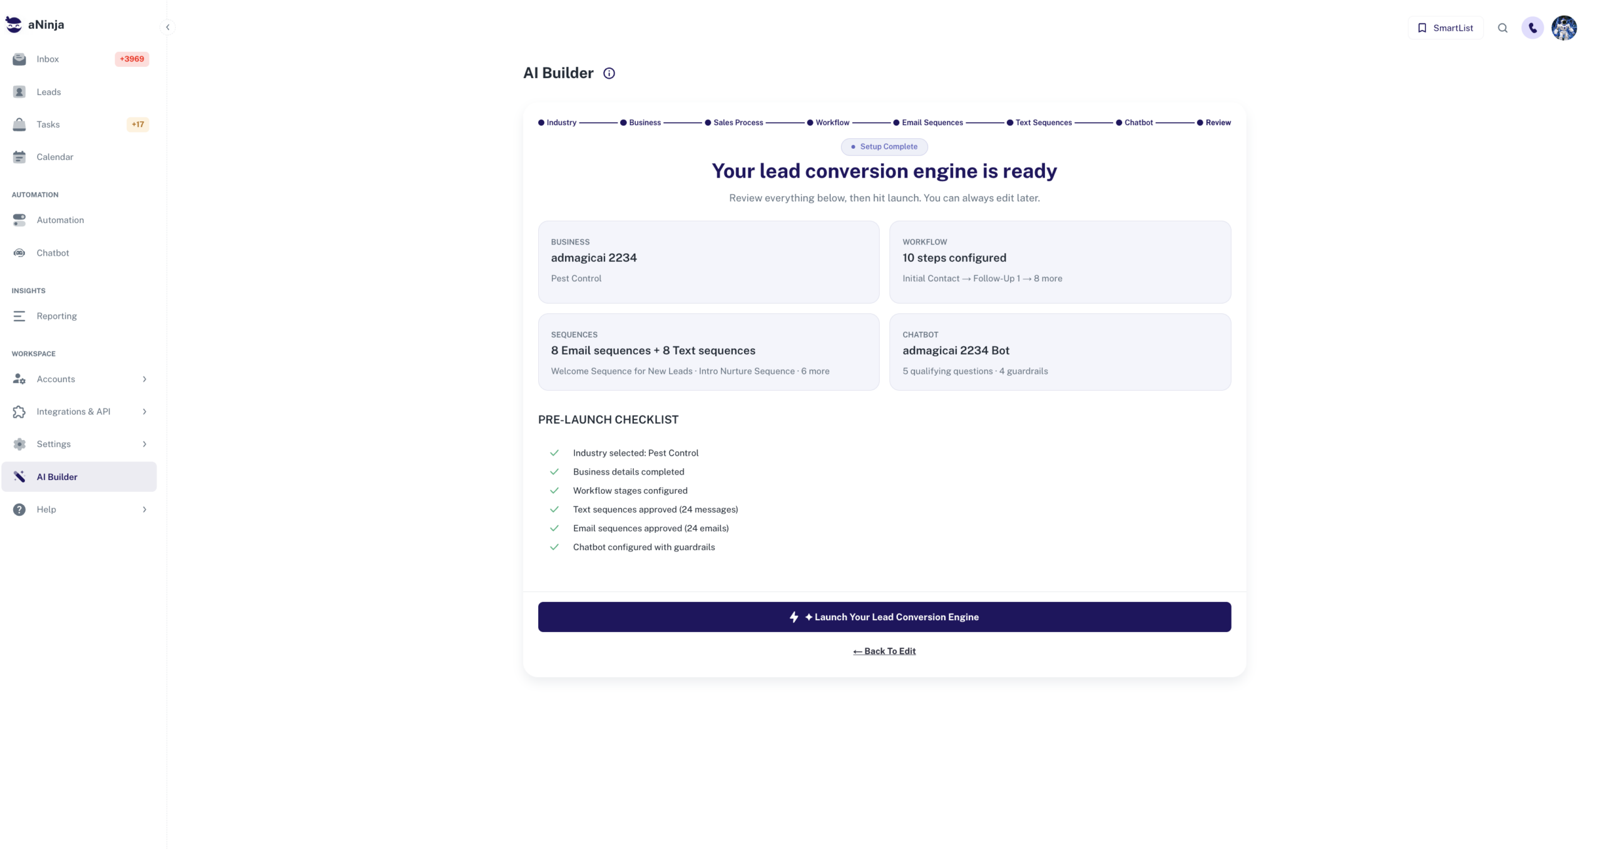Click the Help question mark icon
Screen dimensions: 1602x849
(19, 509)
